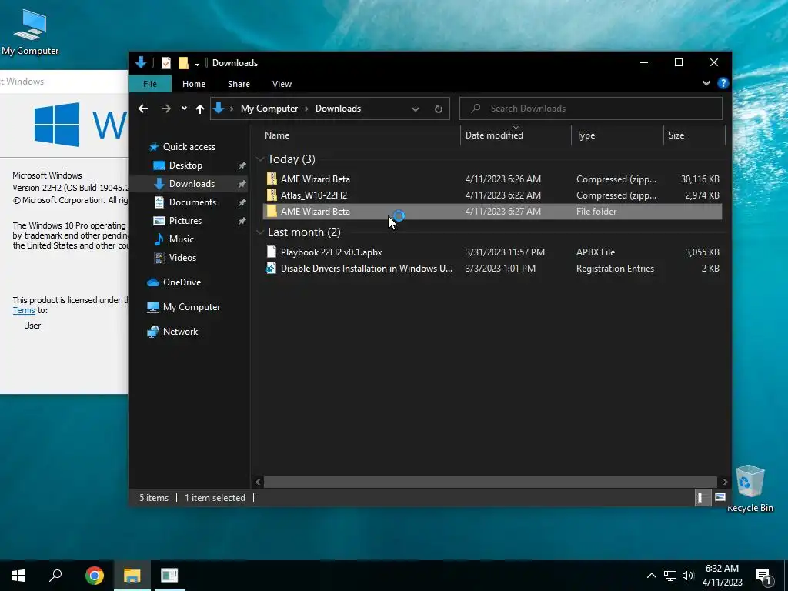Screen dimensions: 788x591
Task: Select the AME Wizard Beta zip file
Action: point(315,179)
